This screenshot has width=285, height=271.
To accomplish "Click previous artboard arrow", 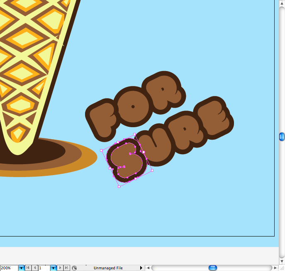I will pos(35,268).
